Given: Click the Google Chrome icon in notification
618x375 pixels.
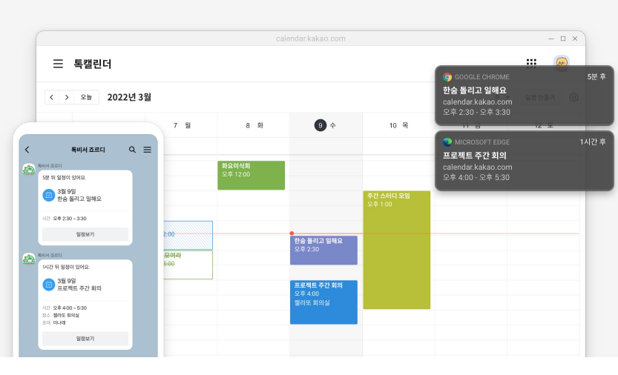Looking at the screenshot, I should click(x=447, y=77).
